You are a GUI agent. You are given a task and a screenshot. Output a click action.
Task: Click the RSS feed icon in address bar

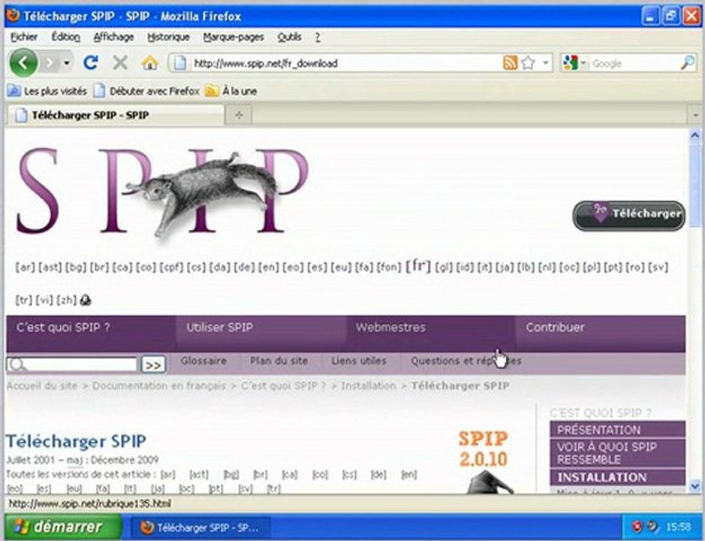click(510, 63)
